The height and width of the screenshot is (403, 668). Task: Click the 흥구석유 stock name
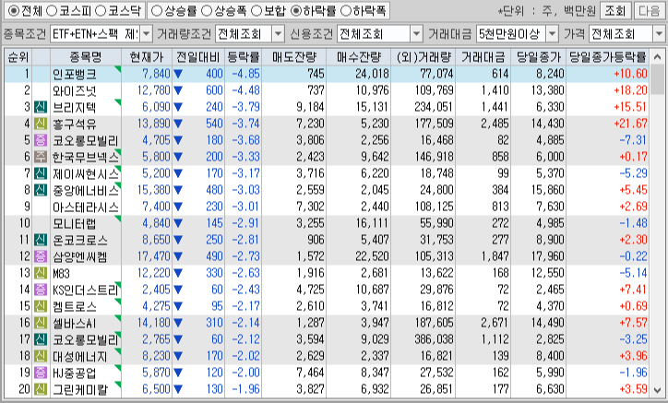[x=75, y=124]
